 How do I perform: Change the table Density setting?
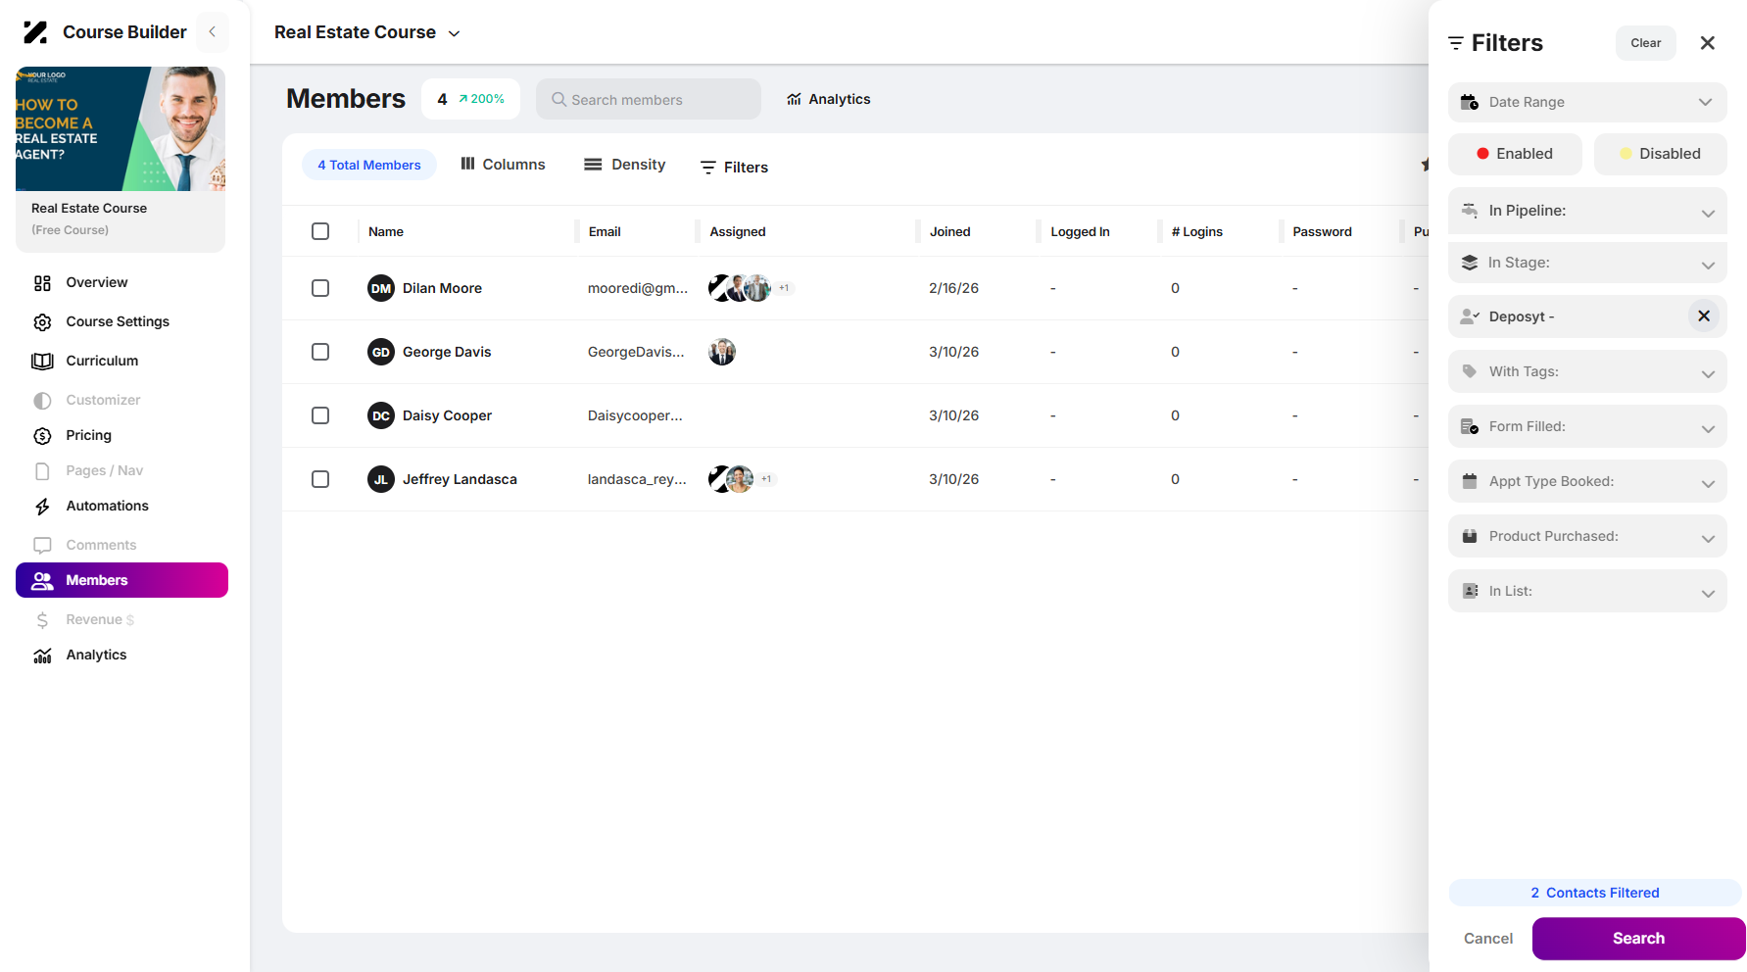(x=624, y=165)
